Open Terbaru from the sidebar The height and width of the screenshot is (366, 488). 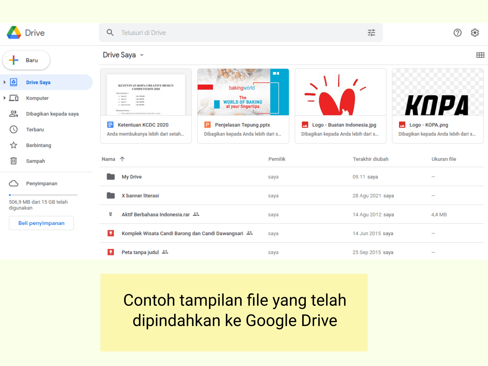click(x=36, y=129)
